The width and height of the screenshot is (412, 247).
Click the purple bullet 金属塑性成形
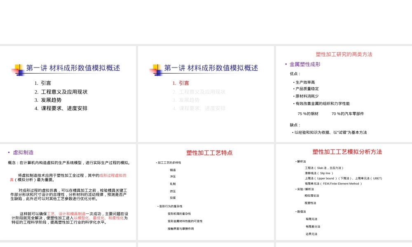tap(305, 64)
